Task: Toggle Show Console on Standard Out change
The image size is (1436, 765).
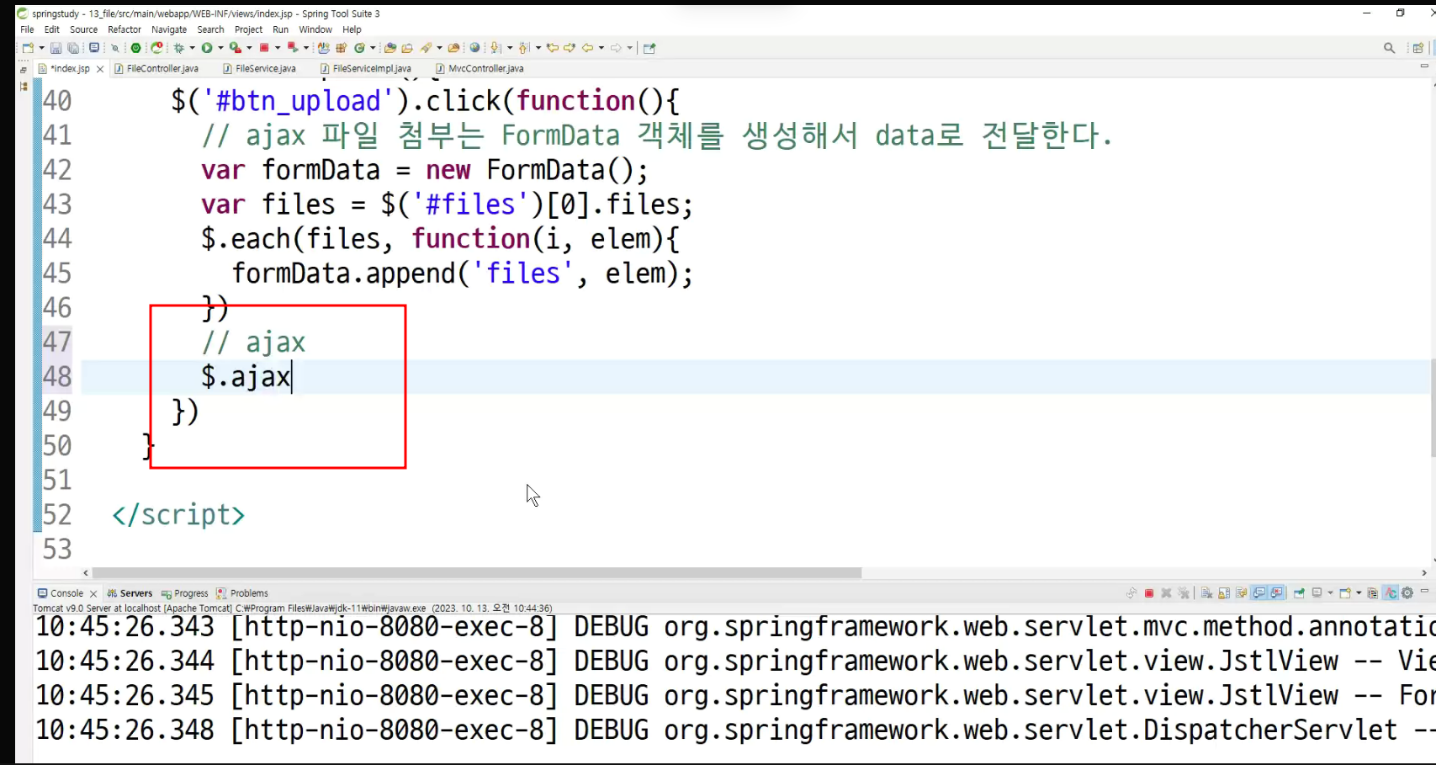Action: (x=1259, y=593)
